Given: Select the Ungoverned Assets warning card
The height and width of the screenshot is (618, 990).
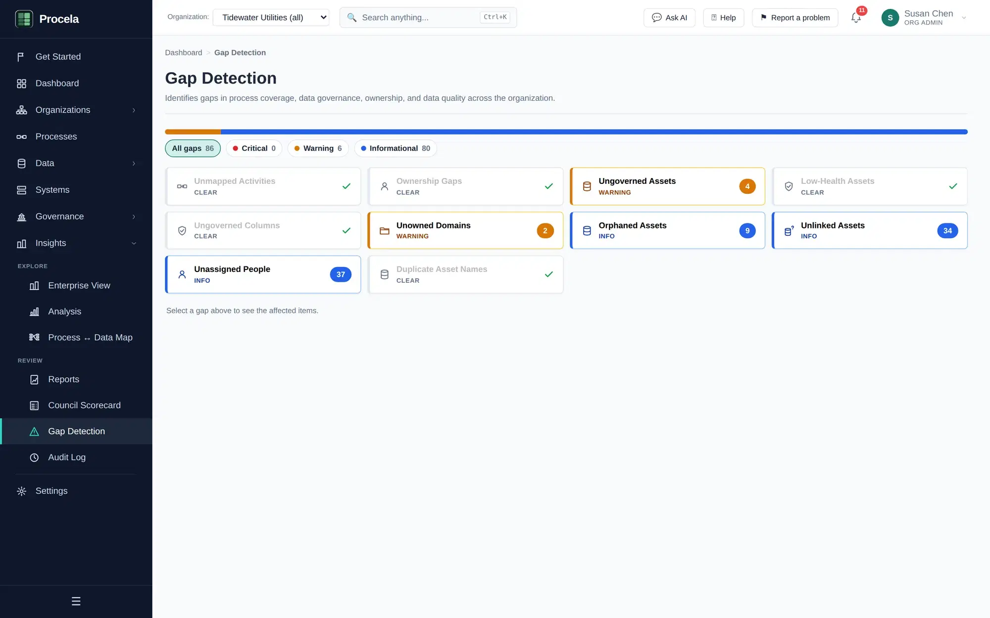Looking at the screenshot, I should [x=667, y=186].
